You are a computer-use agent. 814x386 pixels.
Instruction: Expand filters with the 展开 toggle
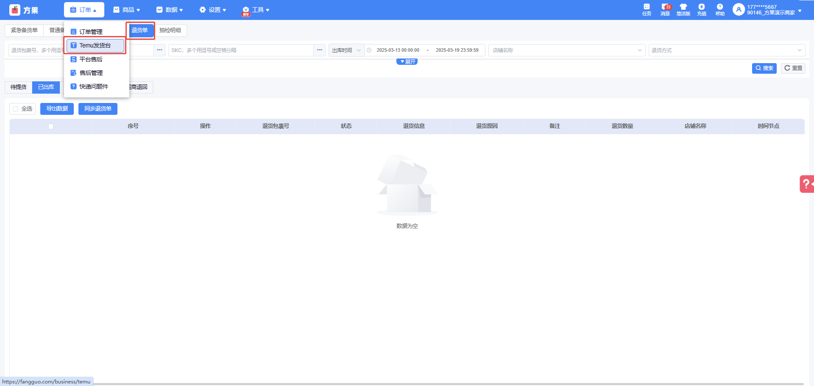pyautogui.click(x=407, y=62)
